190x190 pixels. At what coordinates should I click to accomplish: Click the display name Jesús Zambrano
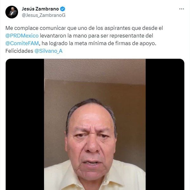(x=40, y=9)
